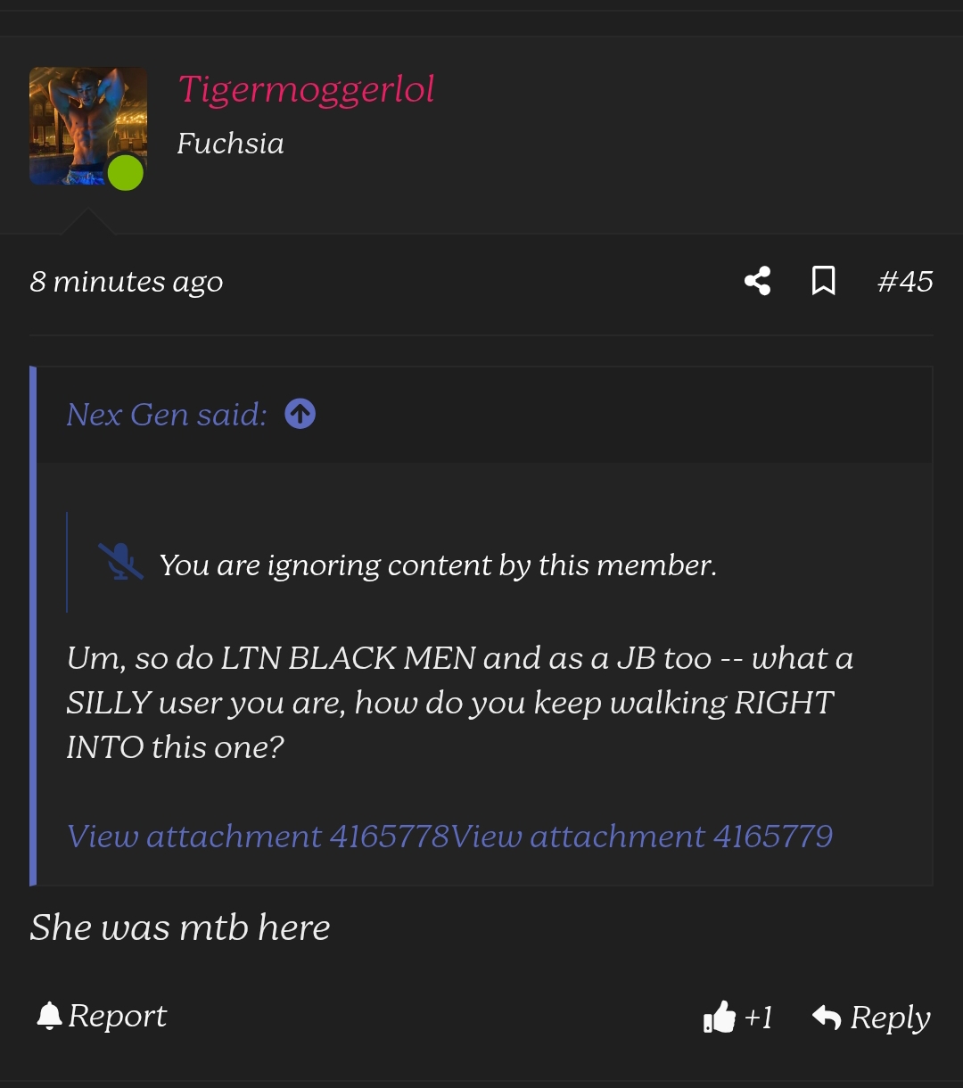Screen dimensions: 963x1088
Task: Click the Report text button
Action: (x=117, y=1016)
